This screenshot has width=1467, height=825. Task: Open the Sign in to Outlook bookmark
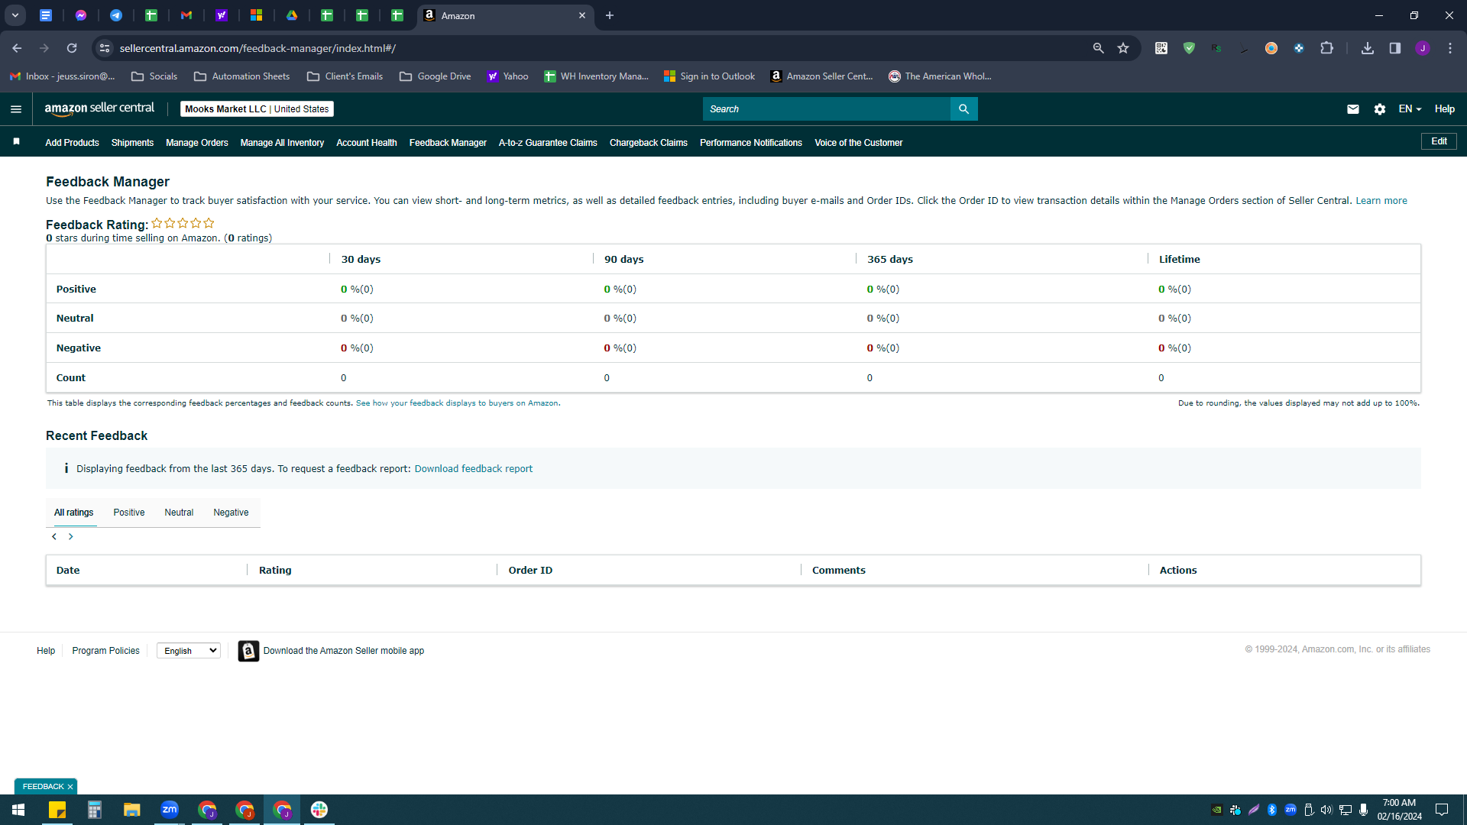(x=709, y=76)
